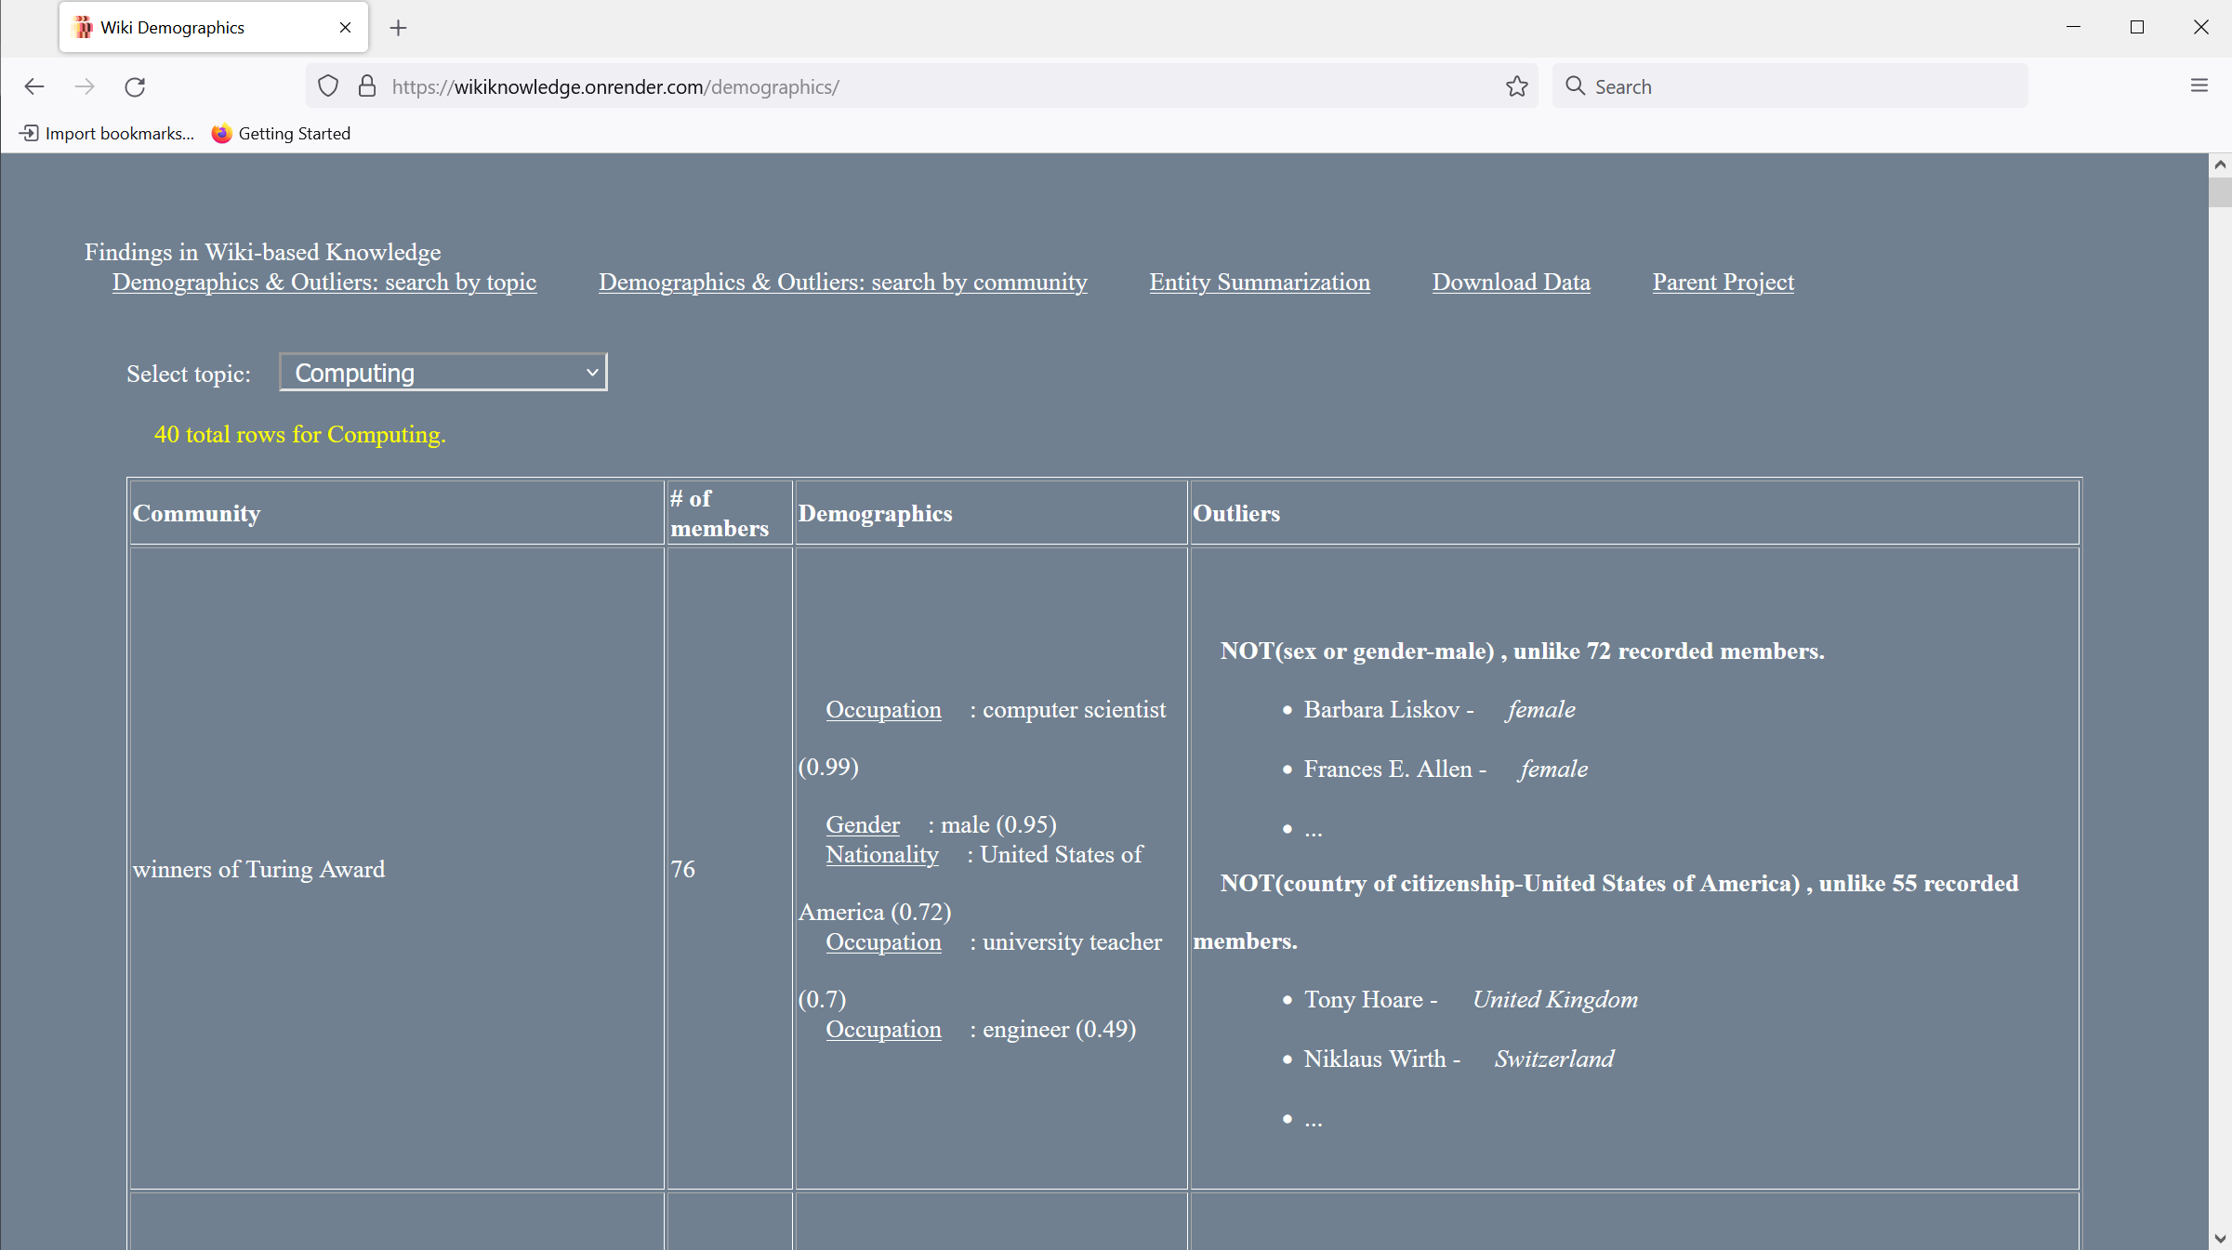Open Firefox hamburger application menu
Image resolution: width=2232 pixels, height=1250 pixels.
[2199, 86]
